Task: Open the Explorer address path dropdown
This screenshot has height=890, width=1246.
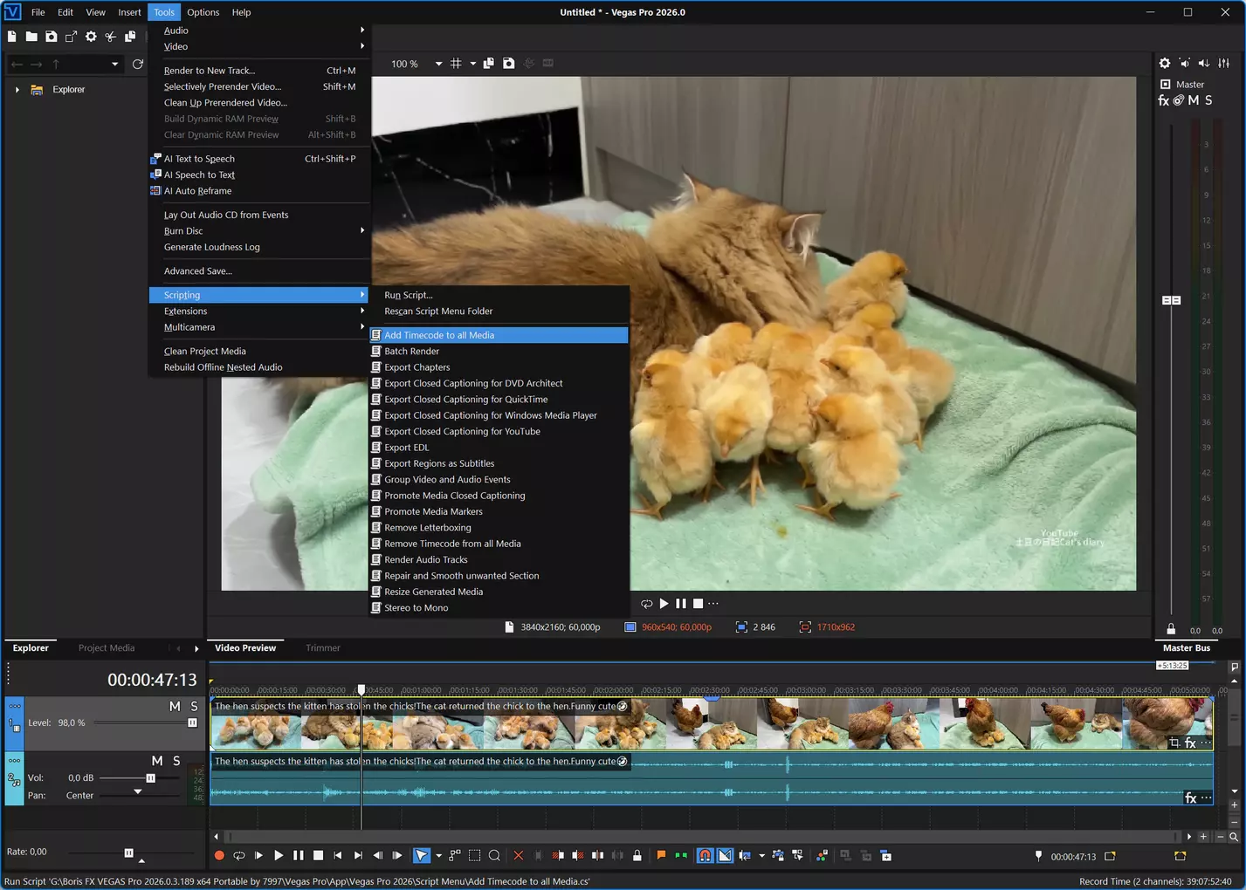Action: pos(114,64)
